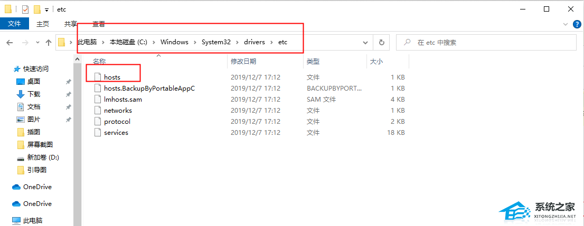Go up one folder level arrow
Image resolution: width=584 pixels, height=226 pixels.
[x=49, y=42]
